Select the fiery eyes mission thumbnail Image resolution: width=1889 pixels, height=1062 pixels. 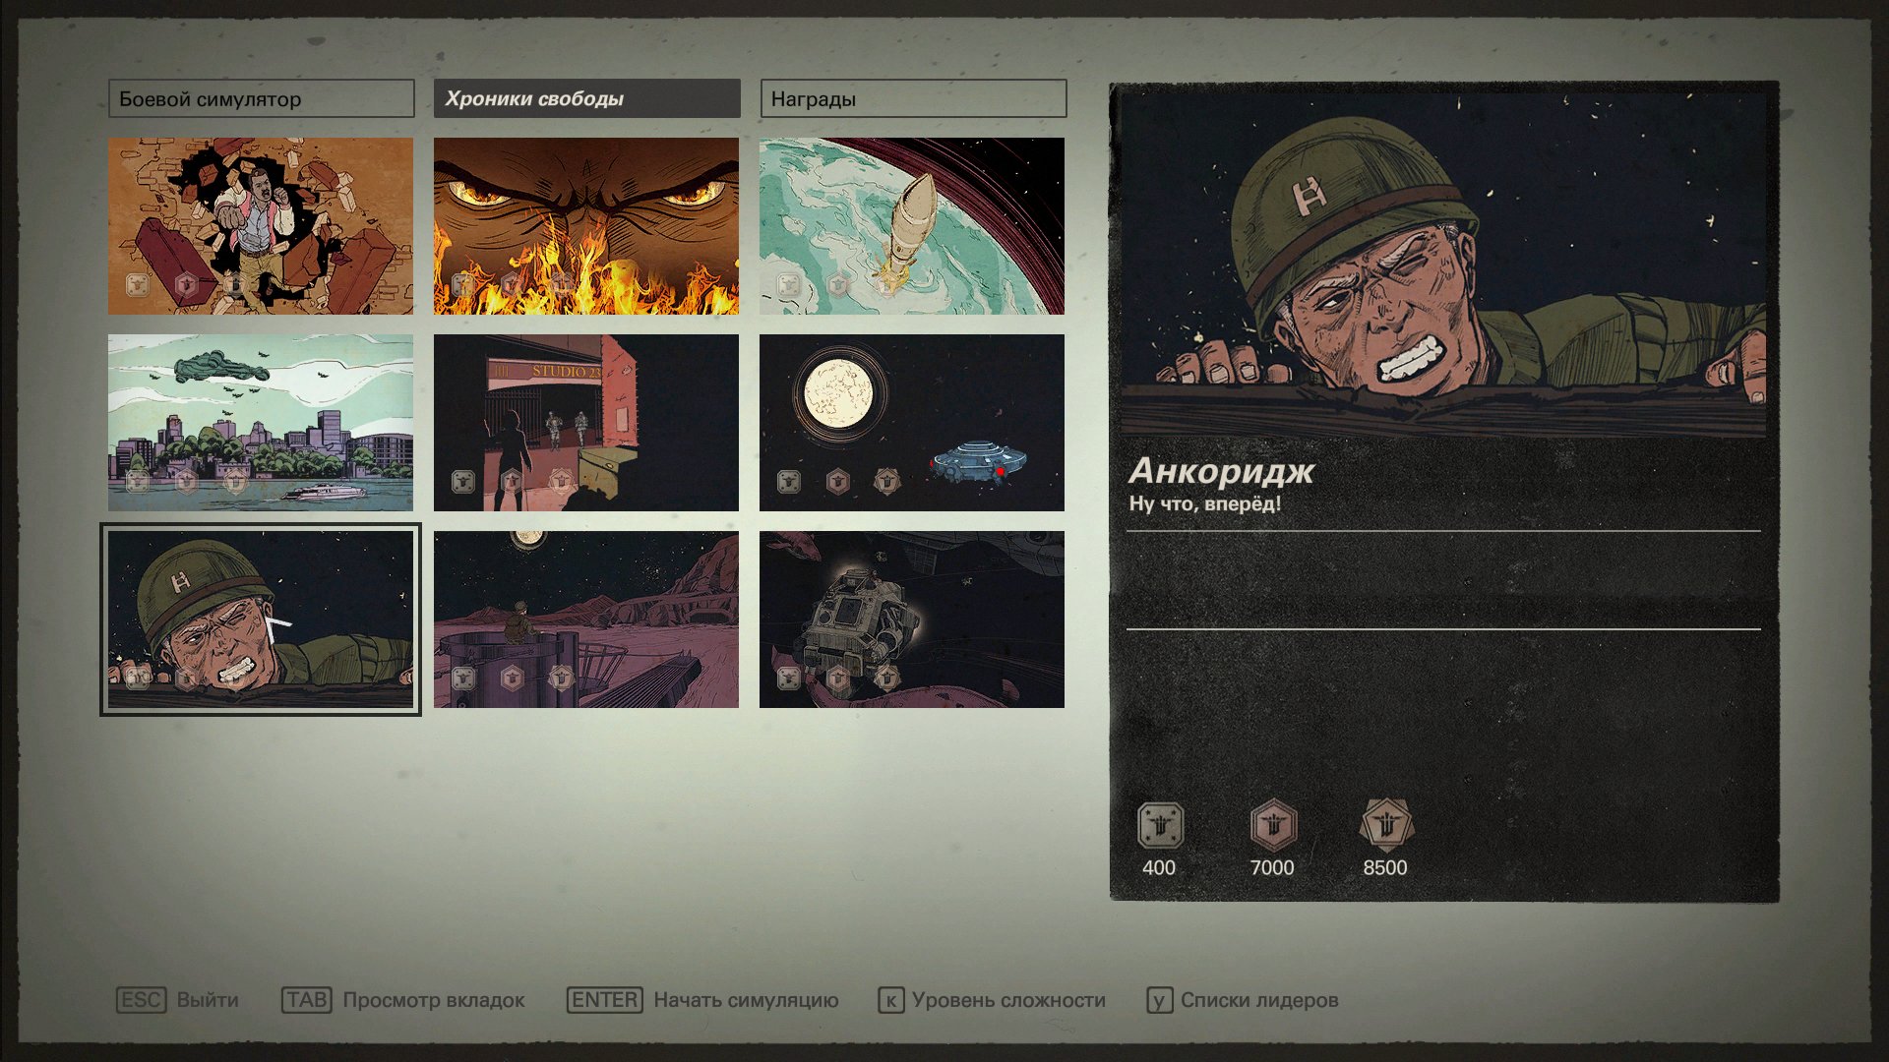(x=586, y=226)
